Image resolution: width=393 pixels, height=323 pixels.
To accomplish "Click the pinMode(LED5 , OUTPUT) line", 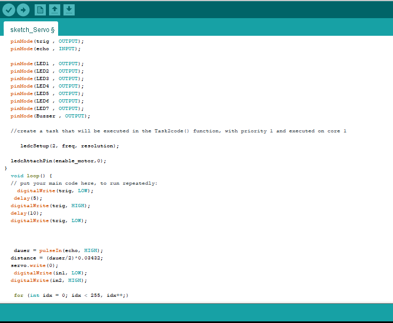I will [x=47, y=93].
